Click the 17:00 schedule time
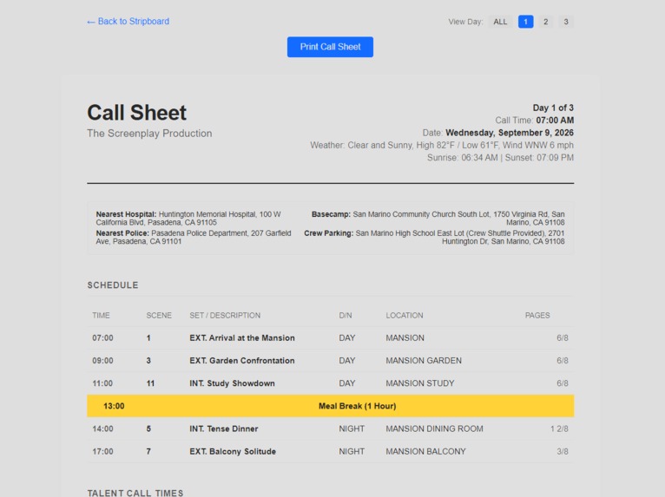The image size is (665, 497). click(x=102, y=451)
